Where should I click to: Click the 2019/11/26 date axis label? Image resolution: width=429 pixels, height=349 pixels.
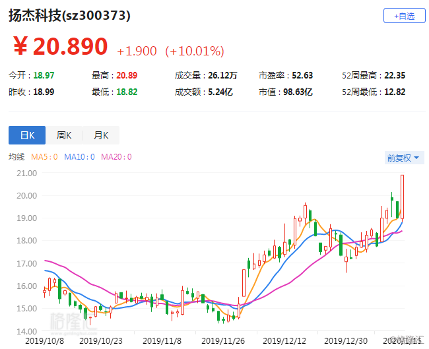point(223,341)
